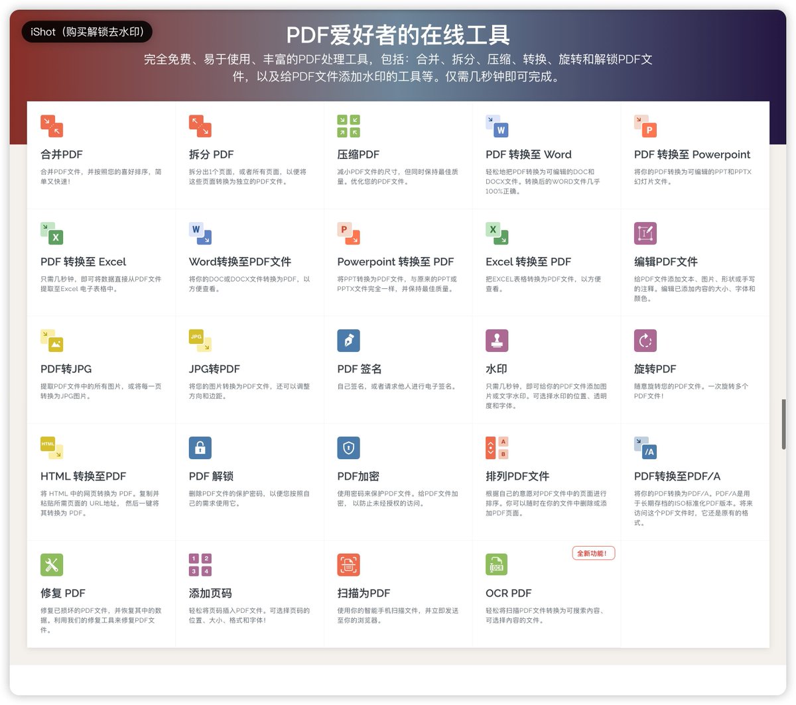
Task: Open the PDF 转换至 Word icon
Action: pyautogui.click(x=497, y=126)
